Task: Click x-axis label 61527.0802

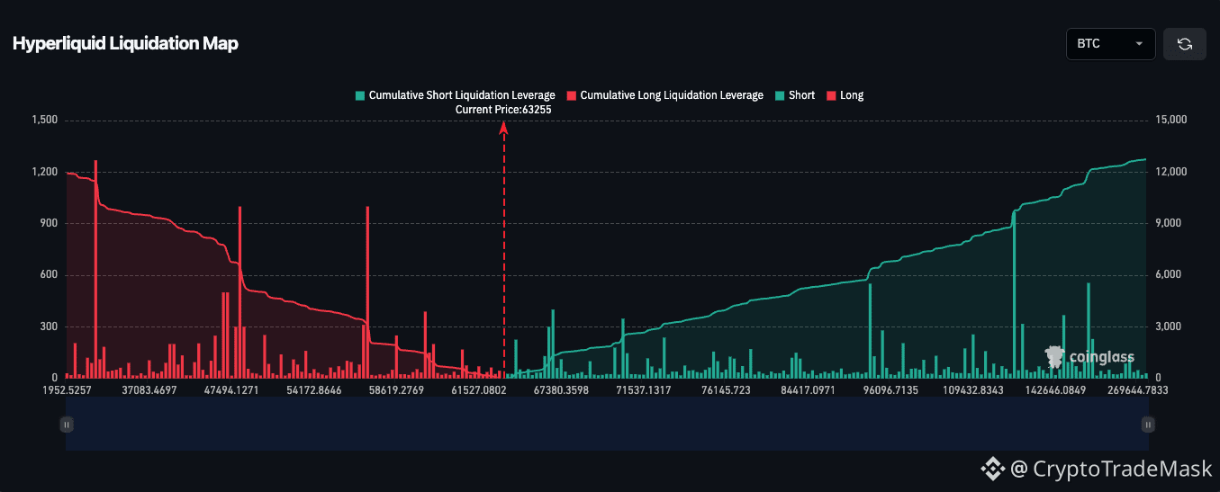Action: coord(478,390)
